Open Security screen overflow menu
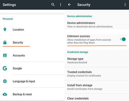This screenshot has height=101, width=129. (125, 5)
